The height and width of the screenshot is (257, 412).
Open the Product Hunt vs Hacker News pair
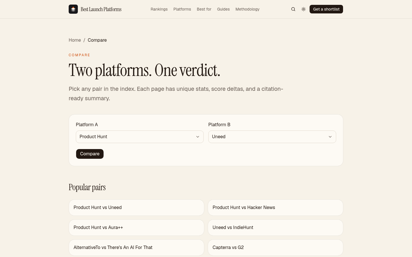click(x=276, y=208)
